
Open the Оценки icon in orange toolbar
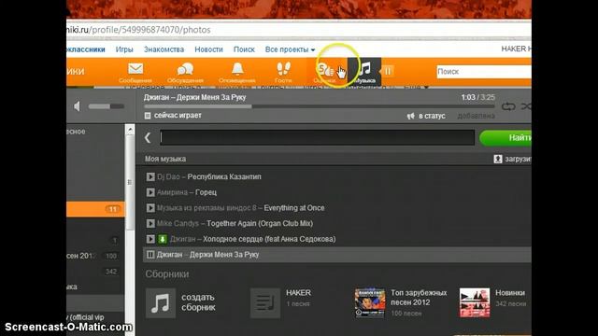pyautogui.click(x=325, y=72)
